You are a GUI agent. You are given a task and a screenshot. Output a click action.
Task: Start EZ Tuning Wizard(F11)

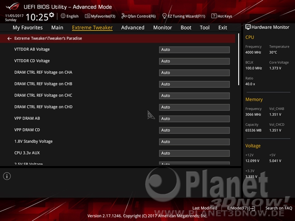187,16
